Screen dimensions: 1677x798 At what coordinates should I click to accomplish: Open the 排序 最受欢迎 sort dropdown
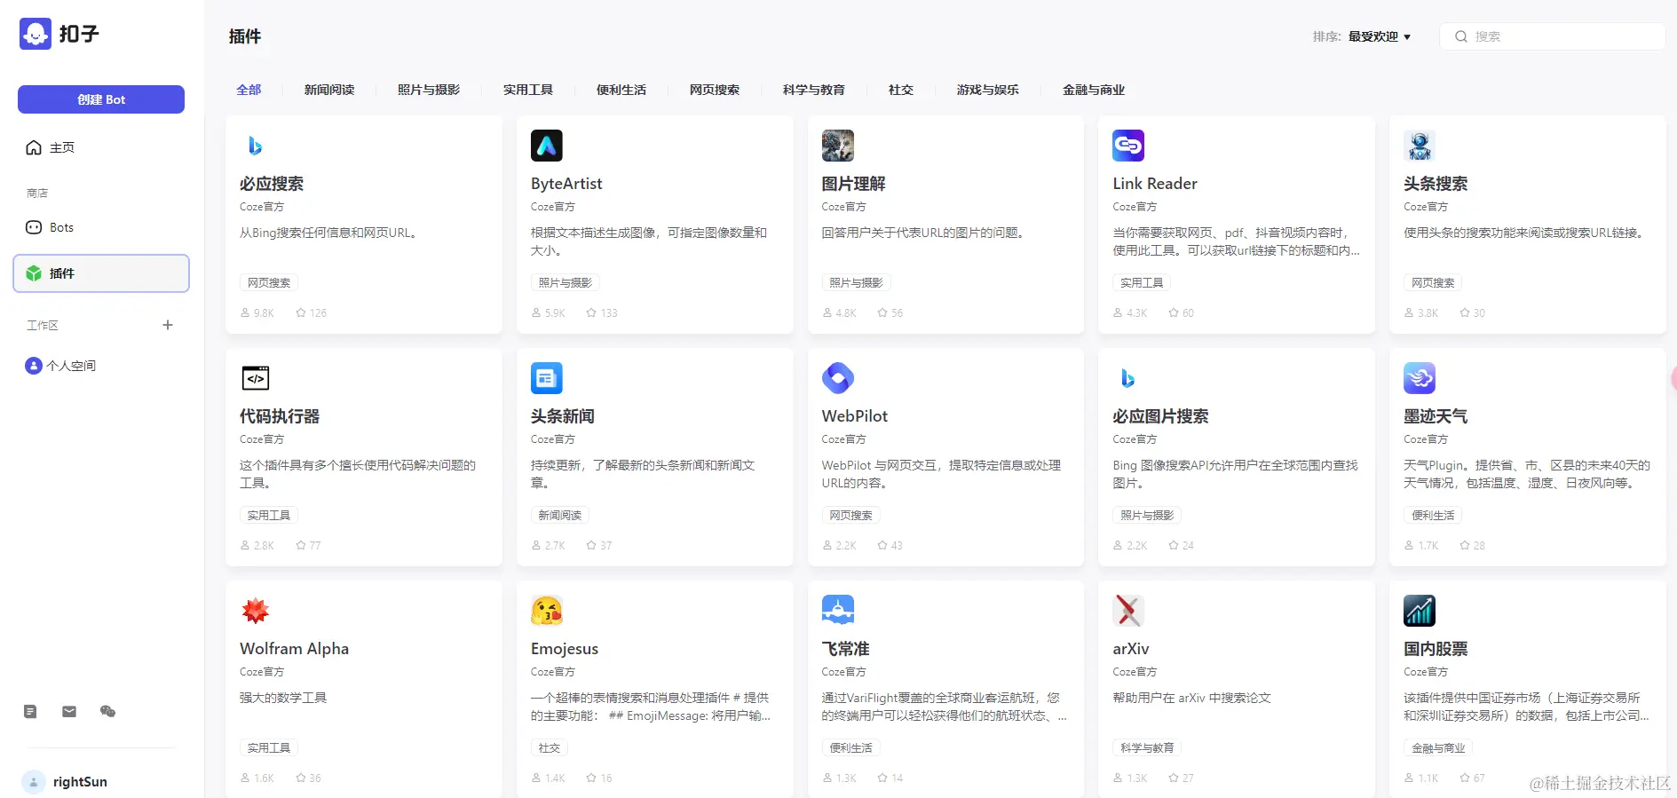(x=1362, y=36)
